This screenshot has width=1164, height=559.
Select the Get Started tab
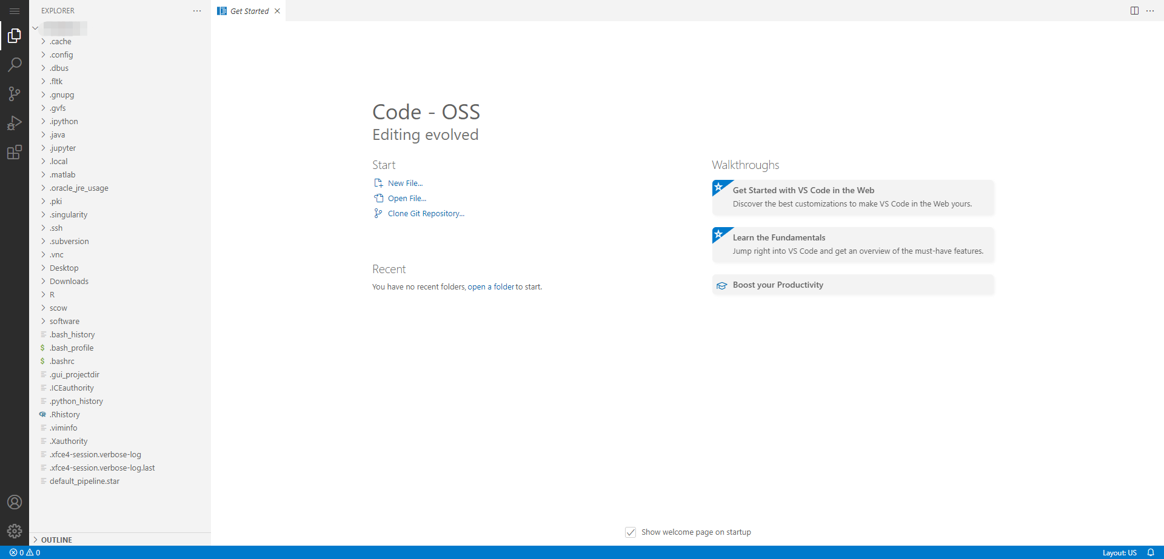249,11
